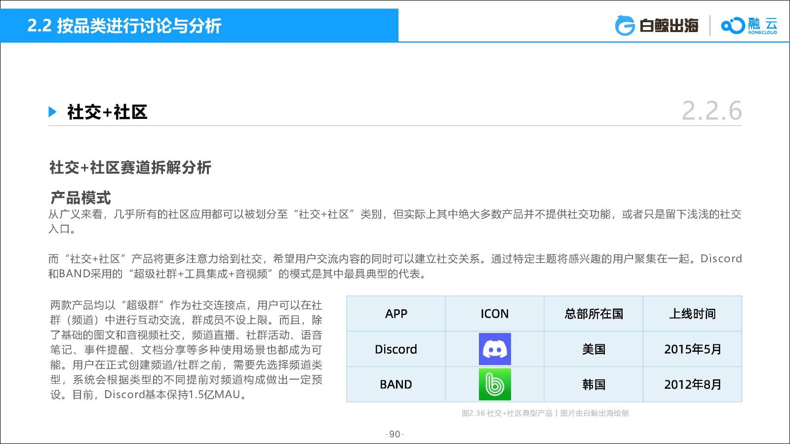Select the BAND name cell
Viewport: 790px width, 444px height.
click(x=396, y=384)
